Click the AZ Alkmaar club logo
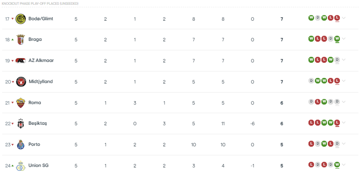The width and height of the screenshot is (361, 176). (x=21, y=61)
